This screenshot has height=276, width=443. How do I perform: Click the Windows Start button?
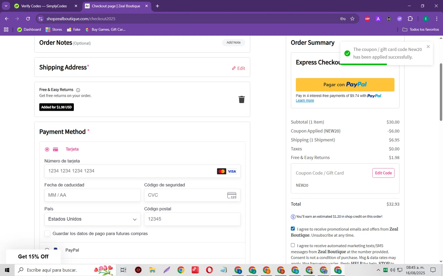pos(7,270)
